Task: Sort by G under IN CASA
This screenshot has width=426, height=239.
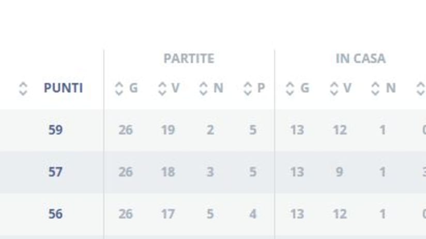Action: [297, 88]
